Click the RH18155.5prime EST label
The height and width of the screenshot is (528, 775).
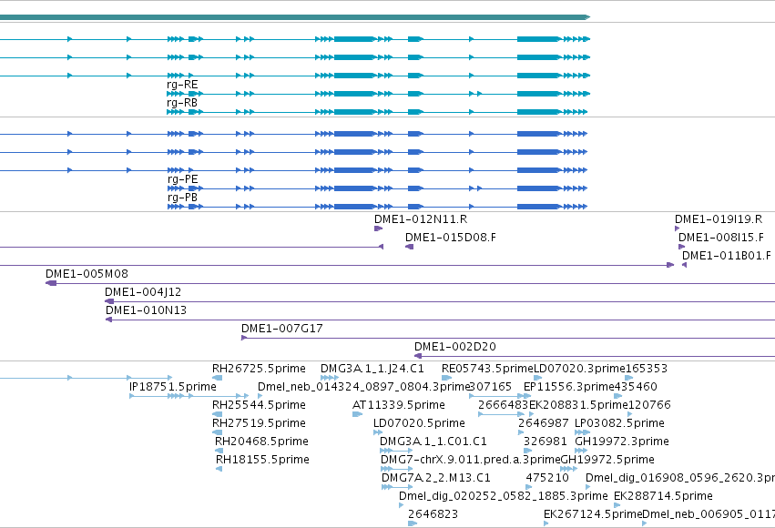click(262, 460)
